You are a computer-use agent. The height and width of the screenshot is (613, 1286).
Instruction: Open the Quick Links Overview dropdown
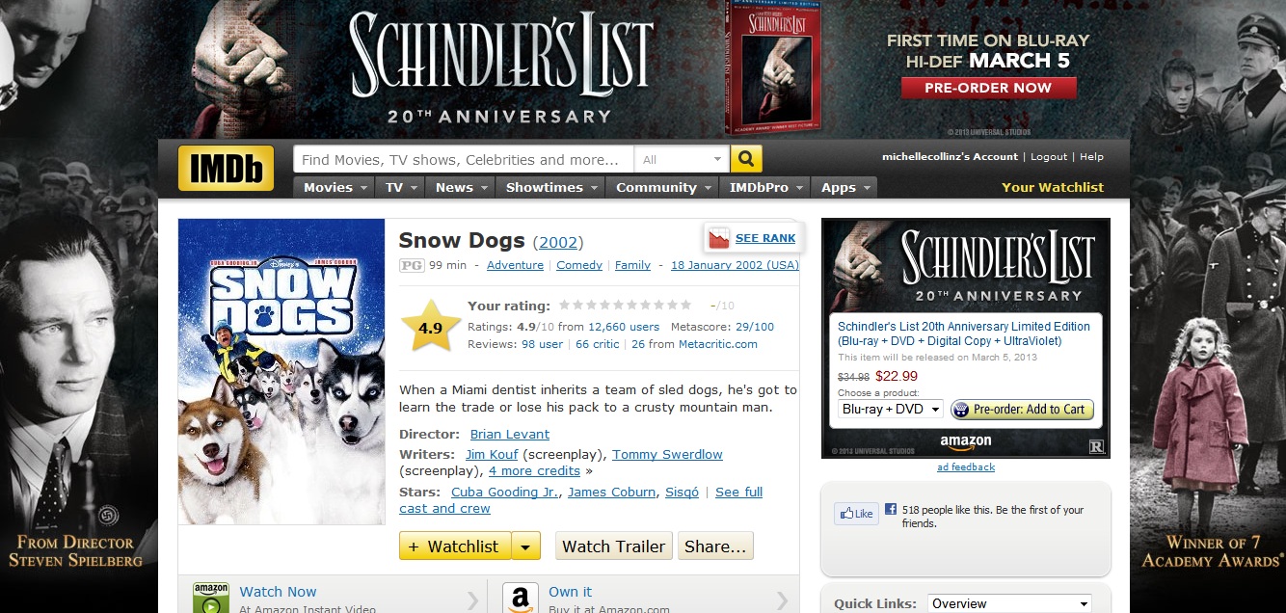click(x=1009, y=604)
